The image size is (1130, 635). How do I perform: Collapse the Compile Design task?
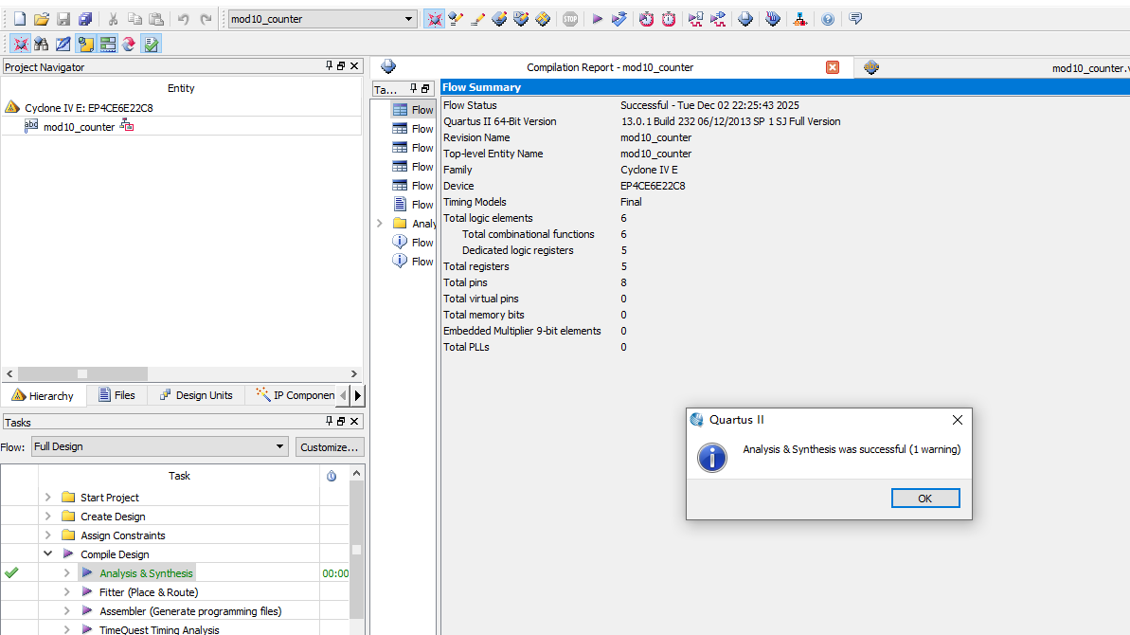[x=48, y=553]
